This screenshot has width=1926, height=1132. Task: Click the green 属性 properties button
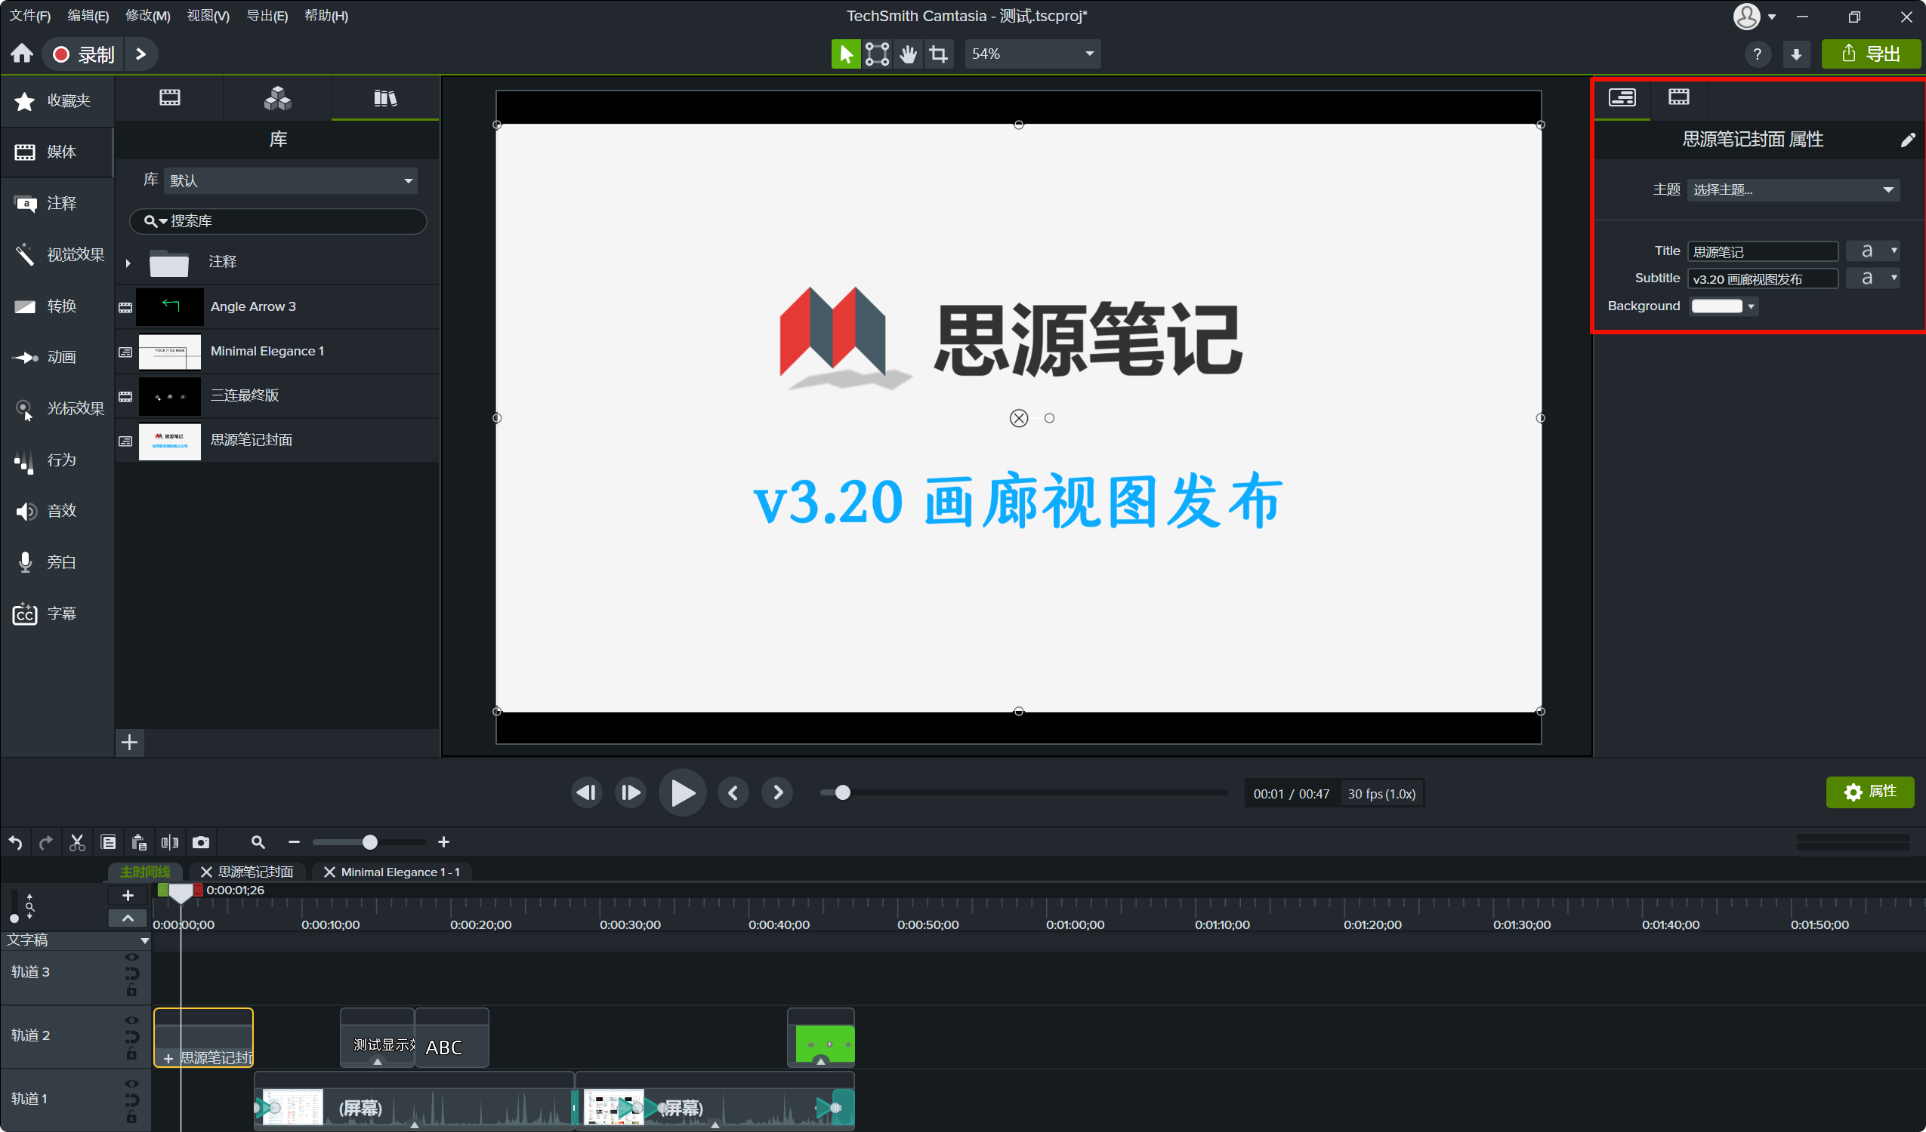pos(1869,792)
